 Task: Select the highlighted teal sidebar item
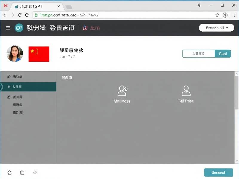coord(28,87)
